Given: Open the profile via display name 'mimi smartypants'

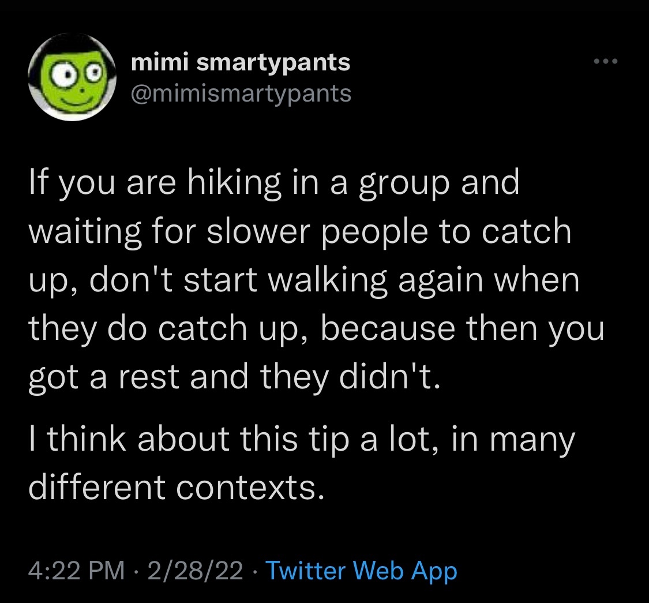Looking at the screenshot, I should click(x=241, y=62).
